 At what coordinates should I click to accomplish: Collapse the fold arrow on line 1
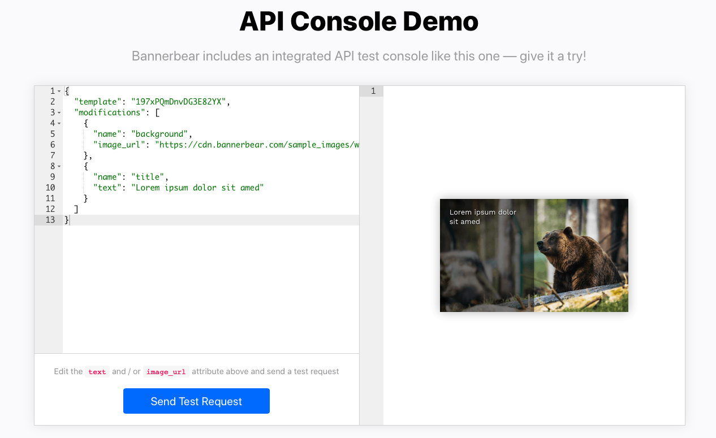(59, 91)
